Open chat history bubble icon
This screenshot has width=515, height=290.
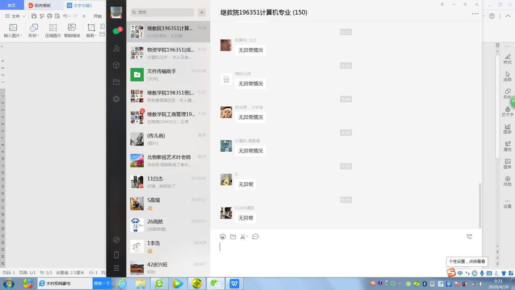(255, 237)
